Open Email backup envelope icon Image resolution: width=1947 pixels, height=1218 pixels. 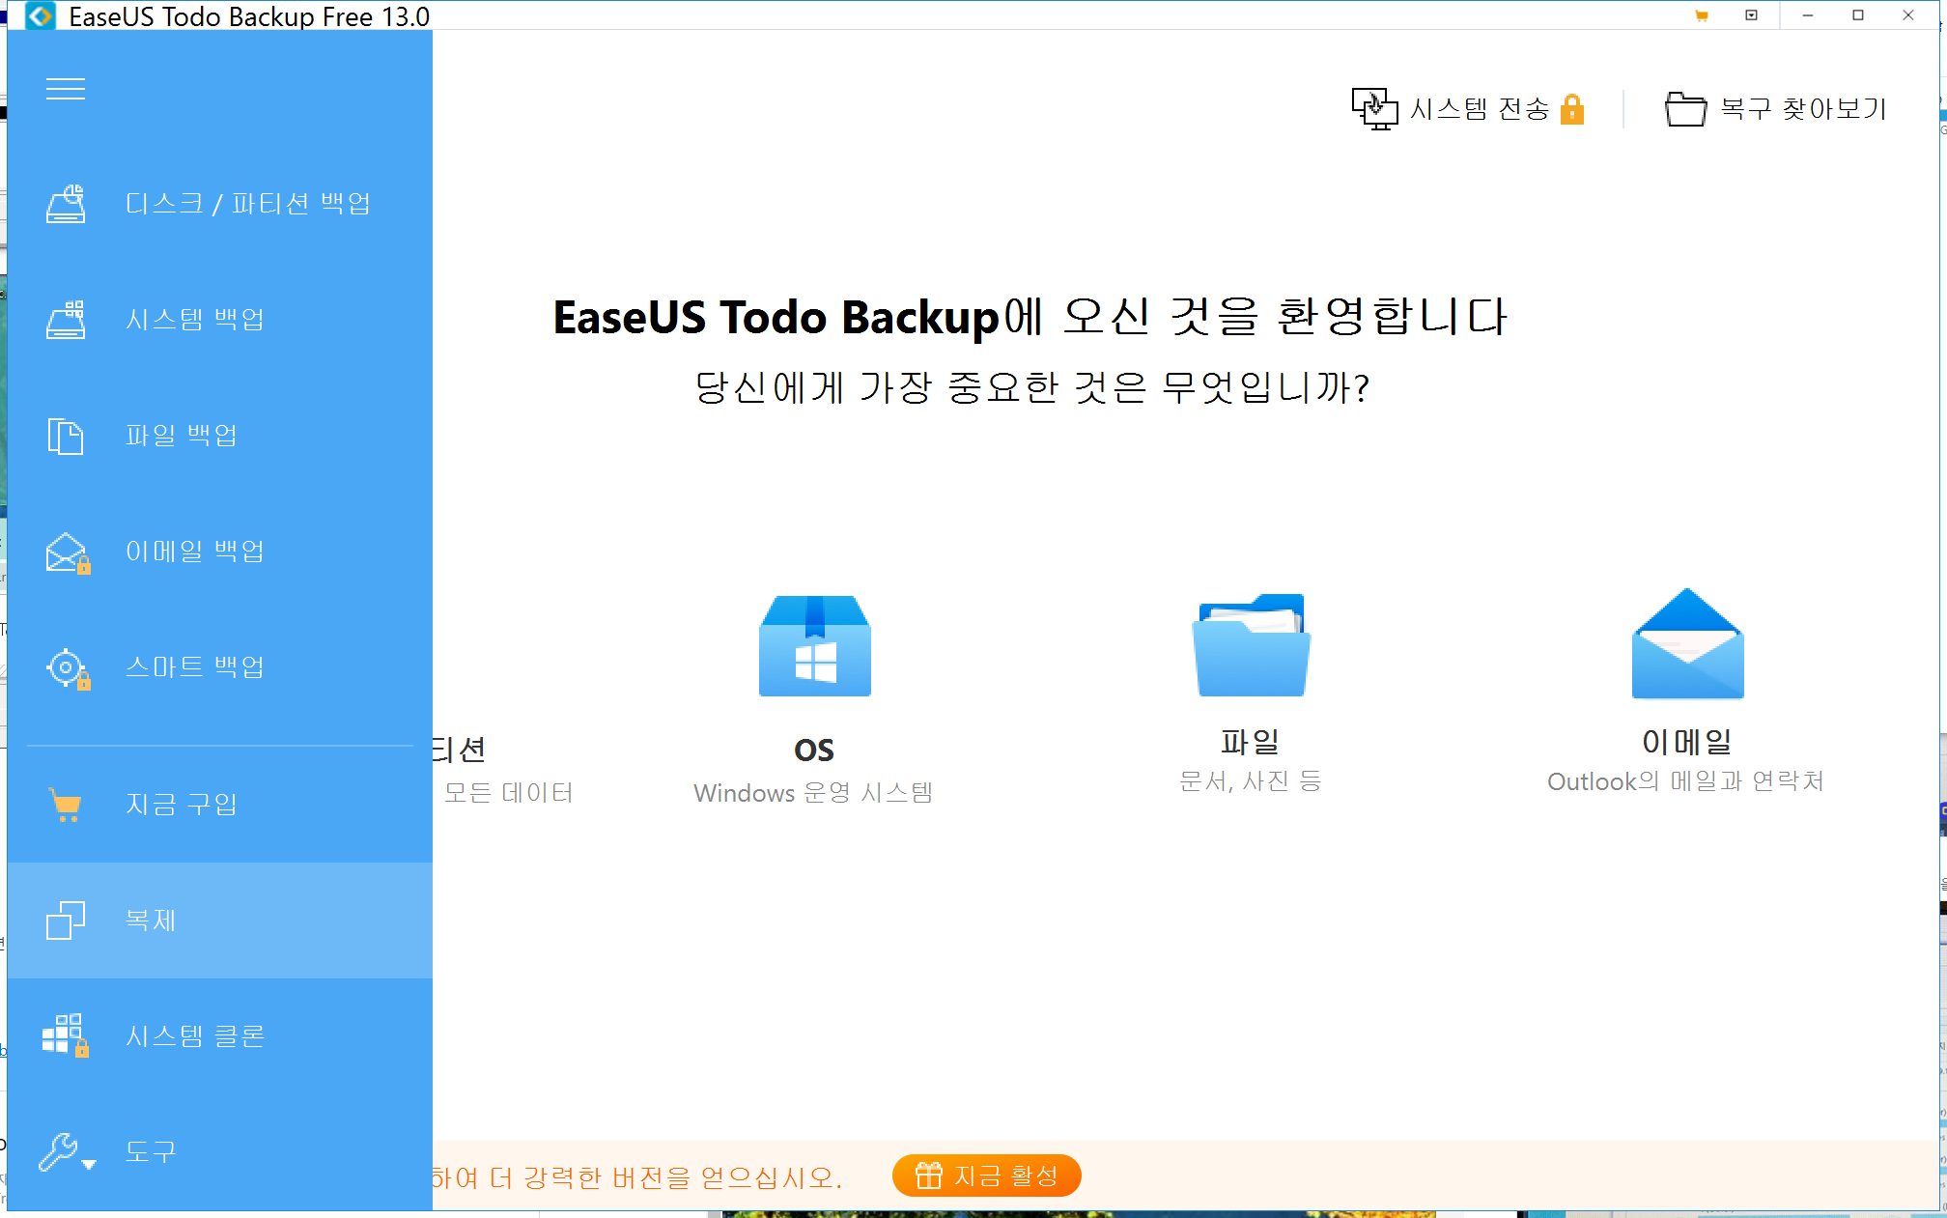click(66, 552)
